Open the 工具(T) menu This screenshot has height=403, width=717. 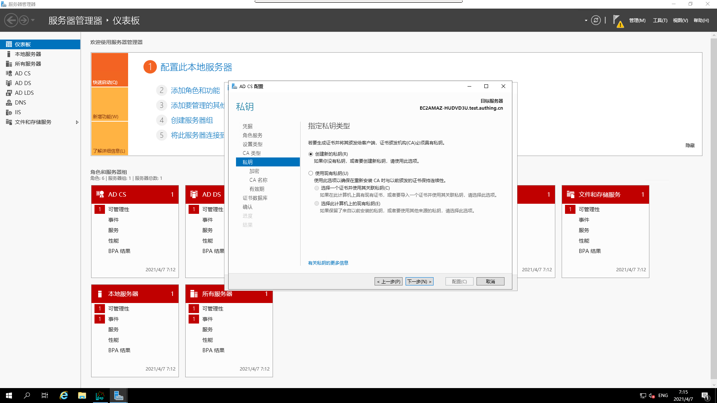(x=660, y=21)
